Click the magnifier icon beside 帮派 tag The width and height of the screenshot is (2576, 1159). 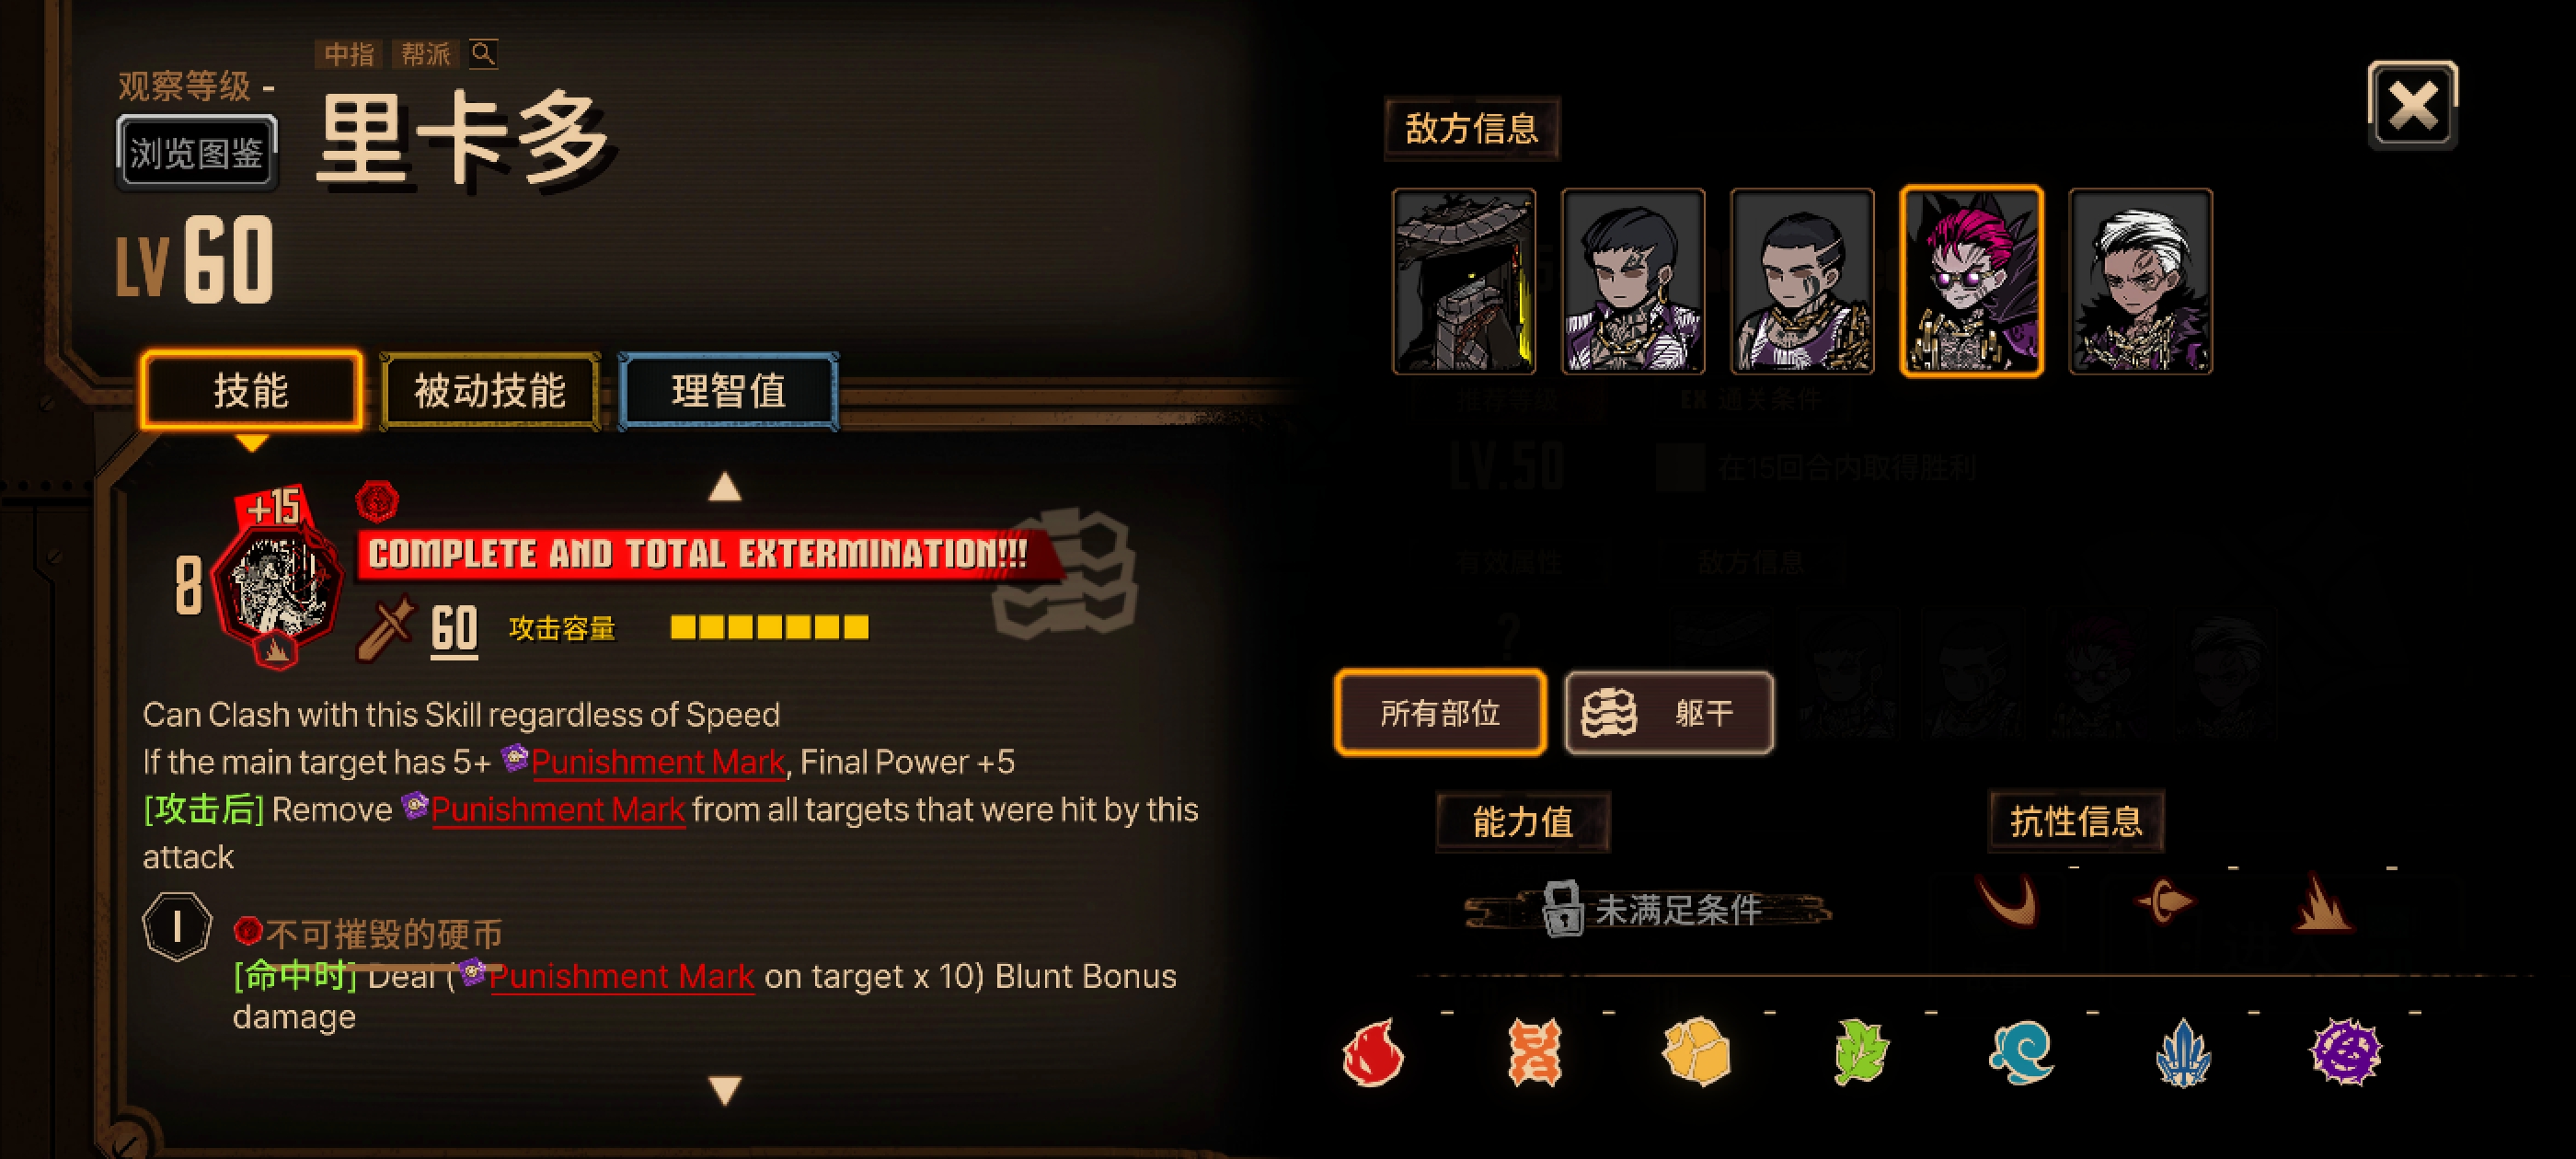coord(483,53)
